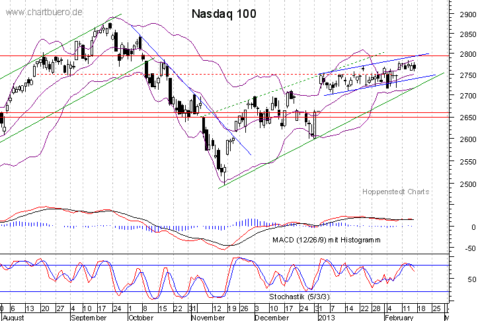Click date tick 27 above August
478x321 pixels.
(x=60, y=308)
